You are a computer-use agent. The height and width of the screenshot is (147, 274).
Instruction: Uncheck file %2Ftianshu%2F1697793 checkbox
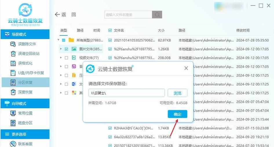click(110, 58)
